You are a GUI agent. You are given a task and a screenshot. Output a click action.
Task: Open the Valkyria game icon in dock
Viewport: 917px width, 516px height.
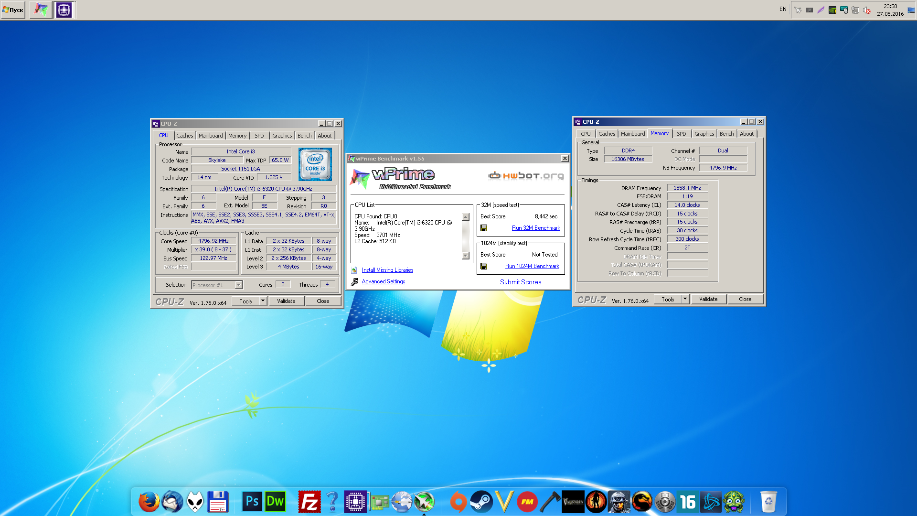point(573,502)
